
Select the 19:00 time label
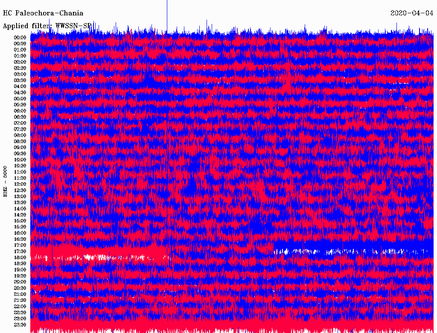pos(20,270)
